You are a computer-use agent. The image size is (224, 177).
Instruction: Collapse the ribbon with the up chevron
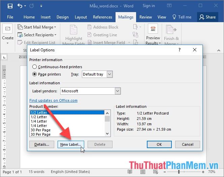coord(219,50)
